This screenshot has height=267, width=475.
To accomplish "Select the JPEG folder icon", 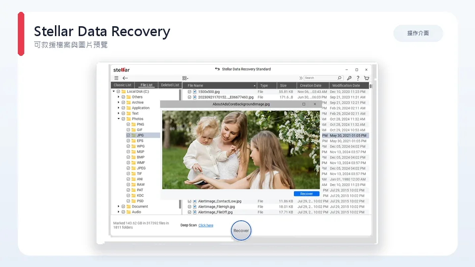I will pyautogui.click(x=133, y=168).
